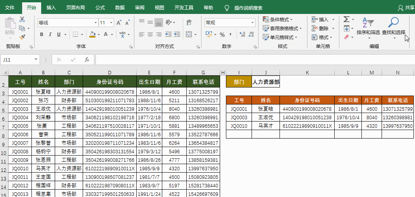Click the insert function fx icon

pos(87,60)
